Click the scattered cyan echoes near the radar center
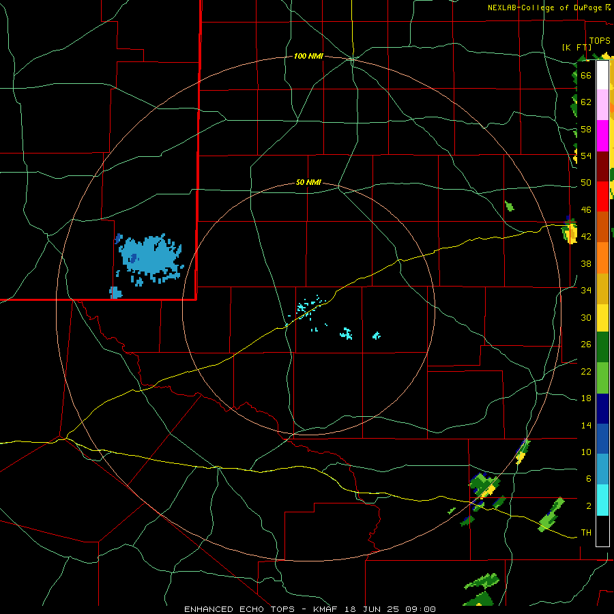This screenshot has width=614, height=614. pos(308,308)
